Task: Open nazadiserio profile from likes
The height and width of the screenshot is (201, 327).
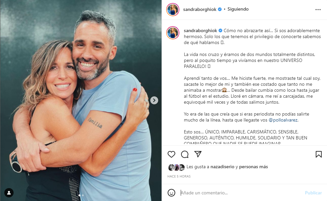Action: click(222, 167)
